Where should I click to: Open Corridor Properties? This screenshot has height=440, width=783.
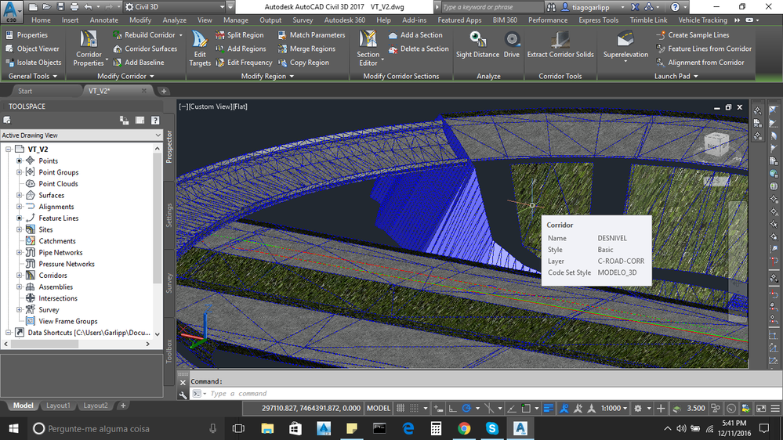point(89,48)
